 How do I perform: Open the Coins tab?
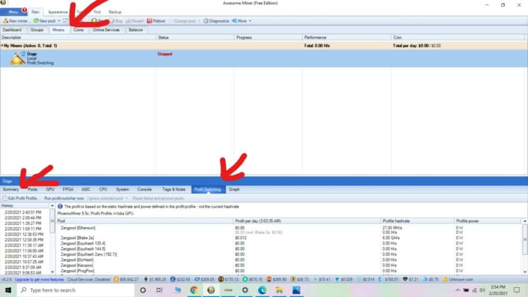[x=78, y=30]
